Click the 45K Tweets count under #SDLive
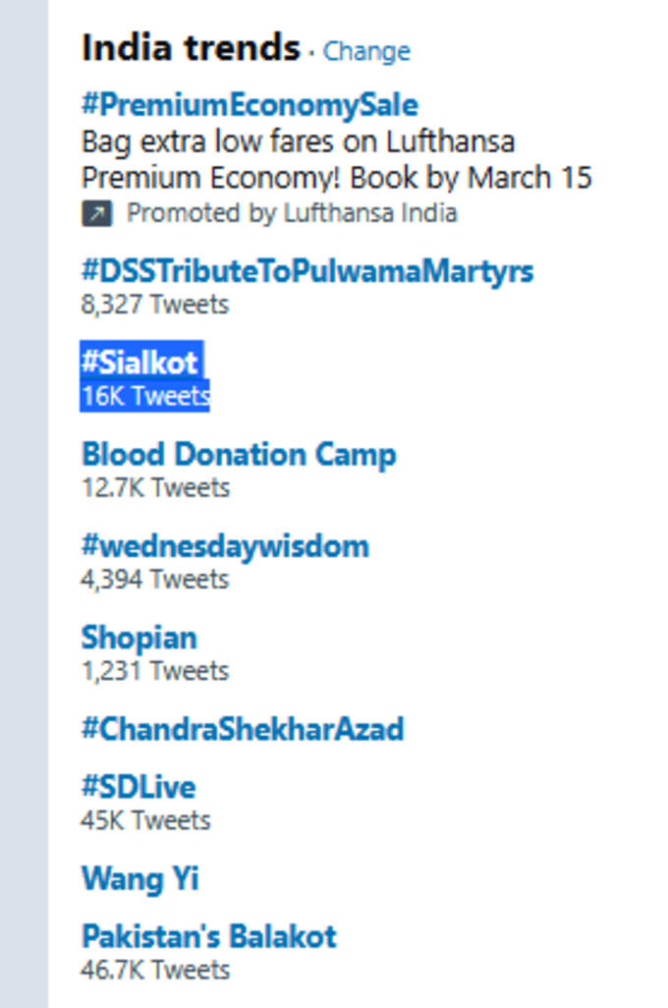Image resolution: width=668 pixels, height=1008 pixels. [x=146, y=821]
